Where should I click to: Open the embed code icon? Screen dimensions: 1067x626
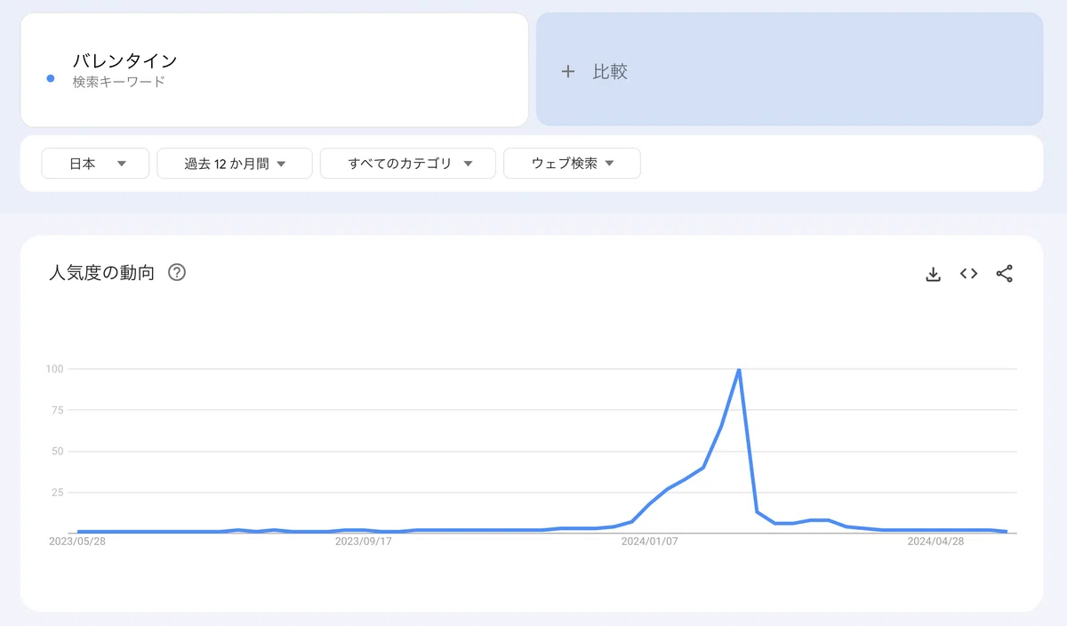(968, 274)
